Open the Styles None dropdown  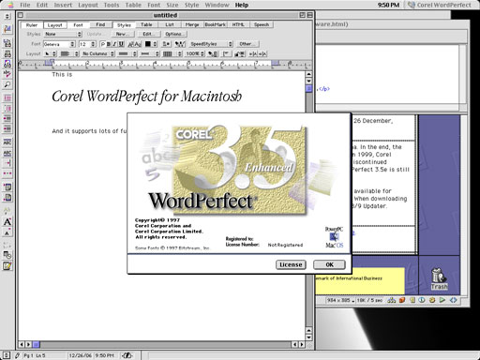pyautogui.click(x=63, y=34)
